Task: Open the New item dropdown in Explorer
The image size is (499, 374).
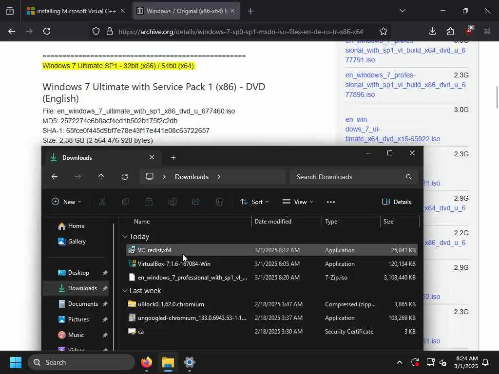Action: (66, 202)
